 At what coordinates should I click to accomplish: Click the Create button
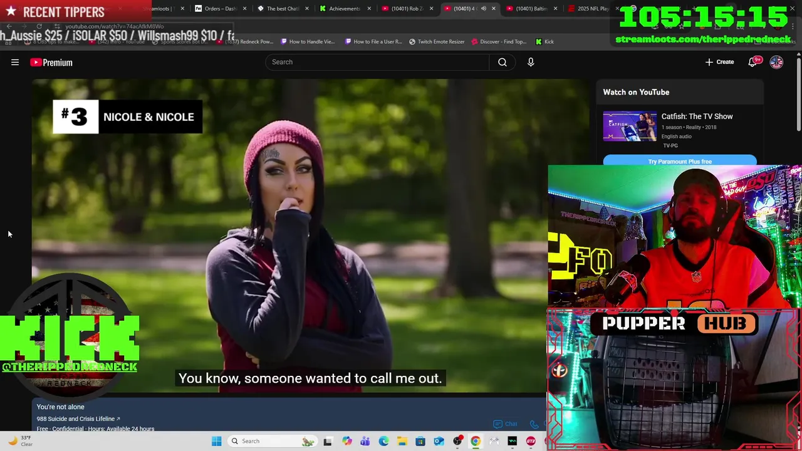[719, 62]
